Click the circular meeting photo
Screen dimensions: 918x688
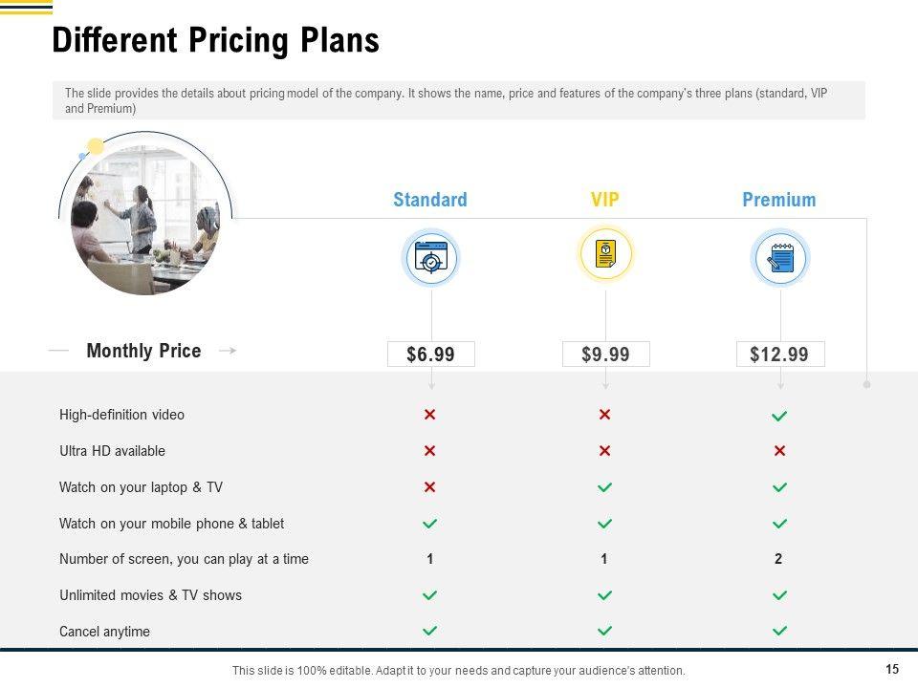click(145, 220)
